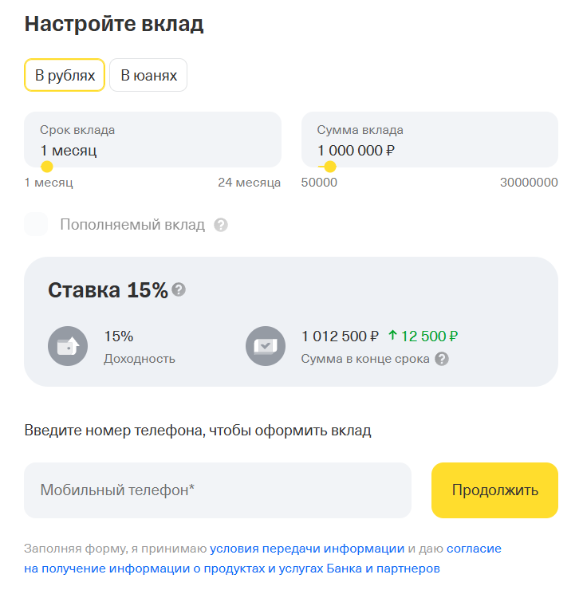This screenshot has height=602, width=579.
Task: Click the banknote icon beside the final sum
Action: pos(266,347)
